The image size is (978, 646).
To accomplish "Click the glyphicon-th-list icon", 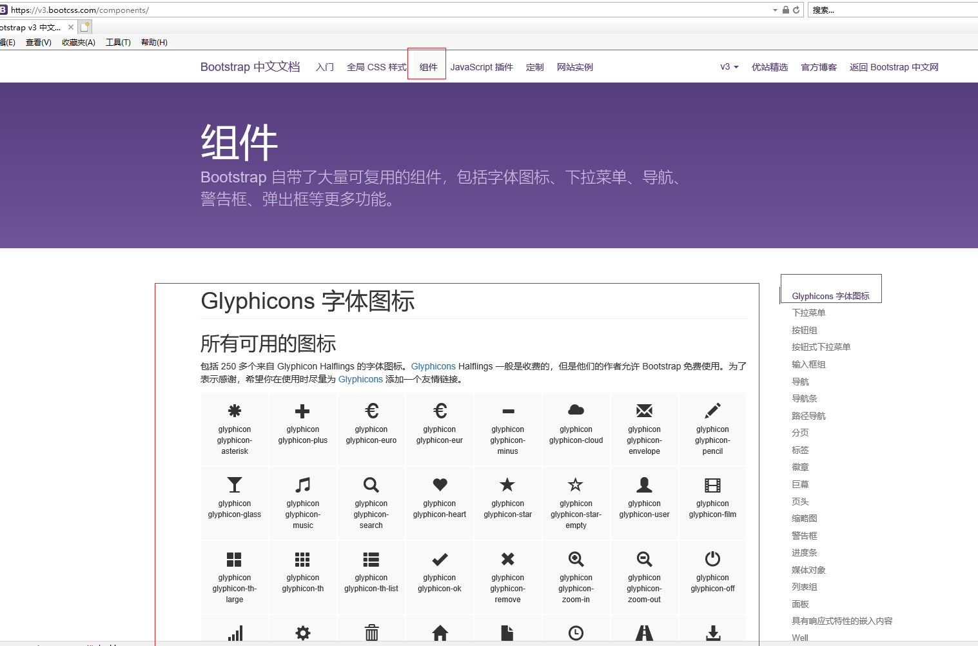I will click(371, 559).
